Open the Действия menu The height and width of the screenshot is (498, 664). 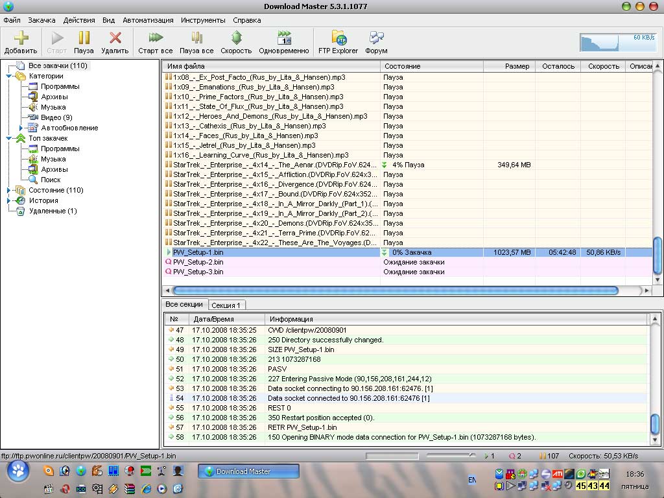click(x=79, y=20)
